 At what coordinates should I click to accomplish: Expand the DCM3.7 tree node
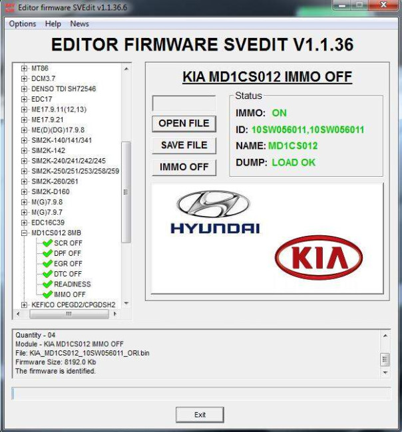24,78
